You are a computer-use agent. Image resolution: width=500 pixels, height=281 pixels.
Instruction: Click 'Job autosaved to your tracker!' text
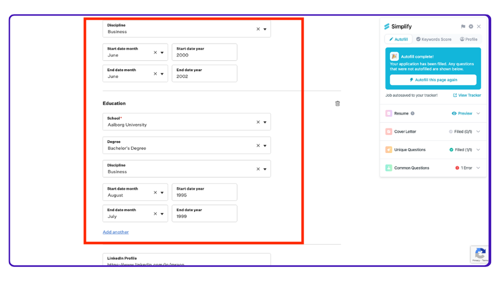411,95
